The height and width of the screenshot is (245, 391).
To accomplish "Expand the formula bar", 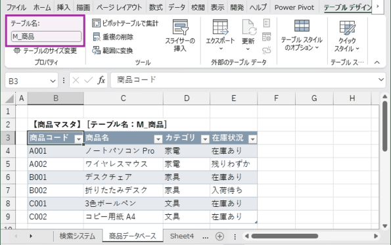I will tap(381, 79).
